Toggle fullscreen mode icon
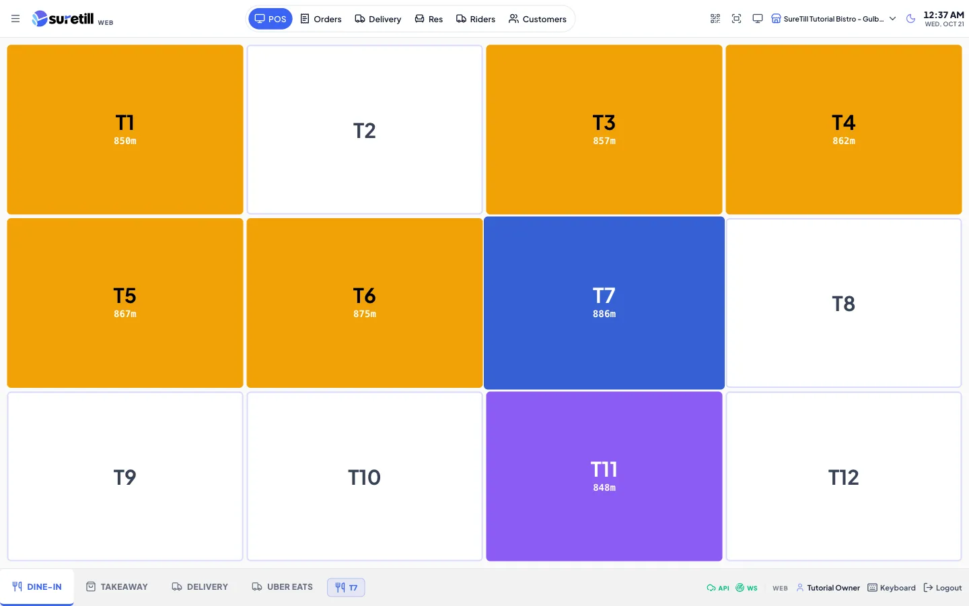 point(736,19)
